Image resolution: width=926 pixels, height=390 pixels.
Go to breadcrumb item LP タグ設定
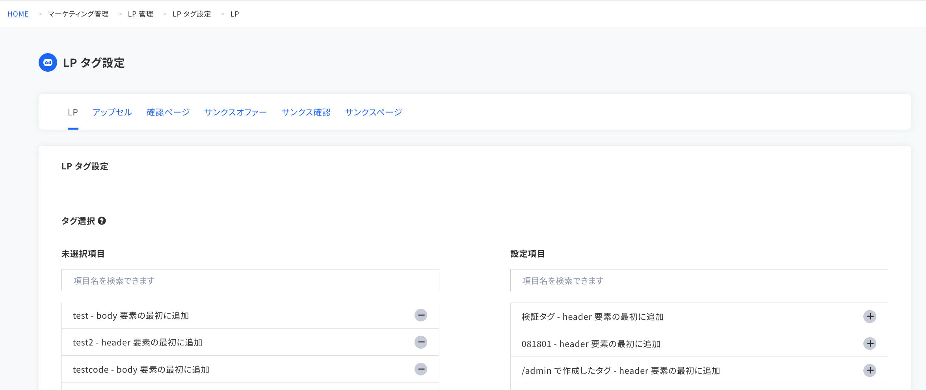coord(192,14)
